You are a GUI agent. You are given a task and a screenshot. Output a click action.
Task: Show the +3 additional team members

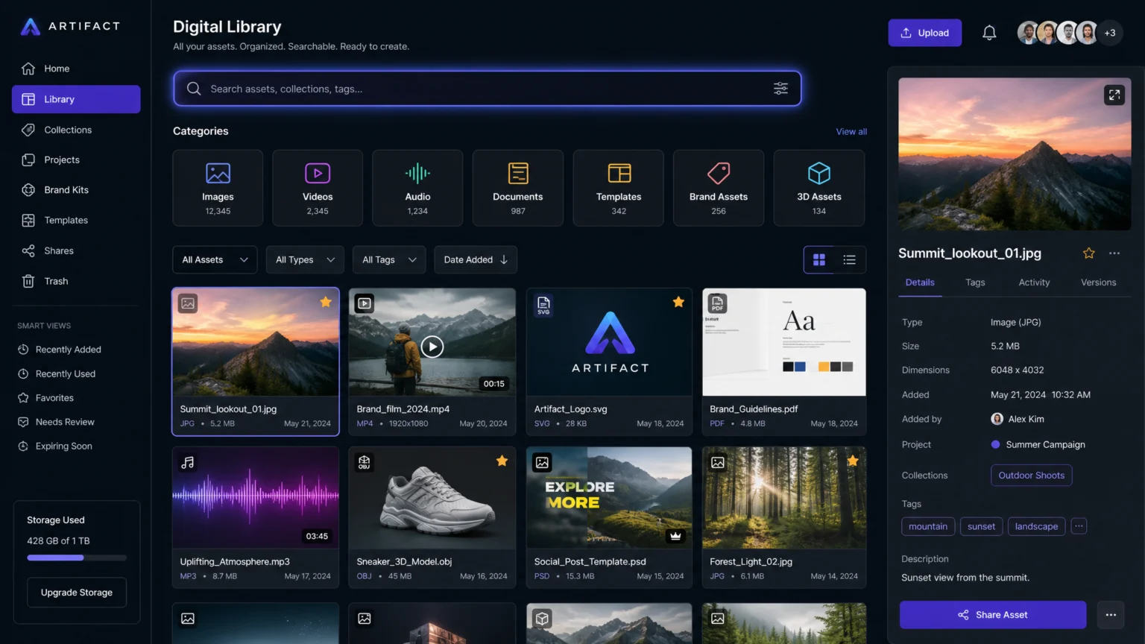tap(1110, 33)
